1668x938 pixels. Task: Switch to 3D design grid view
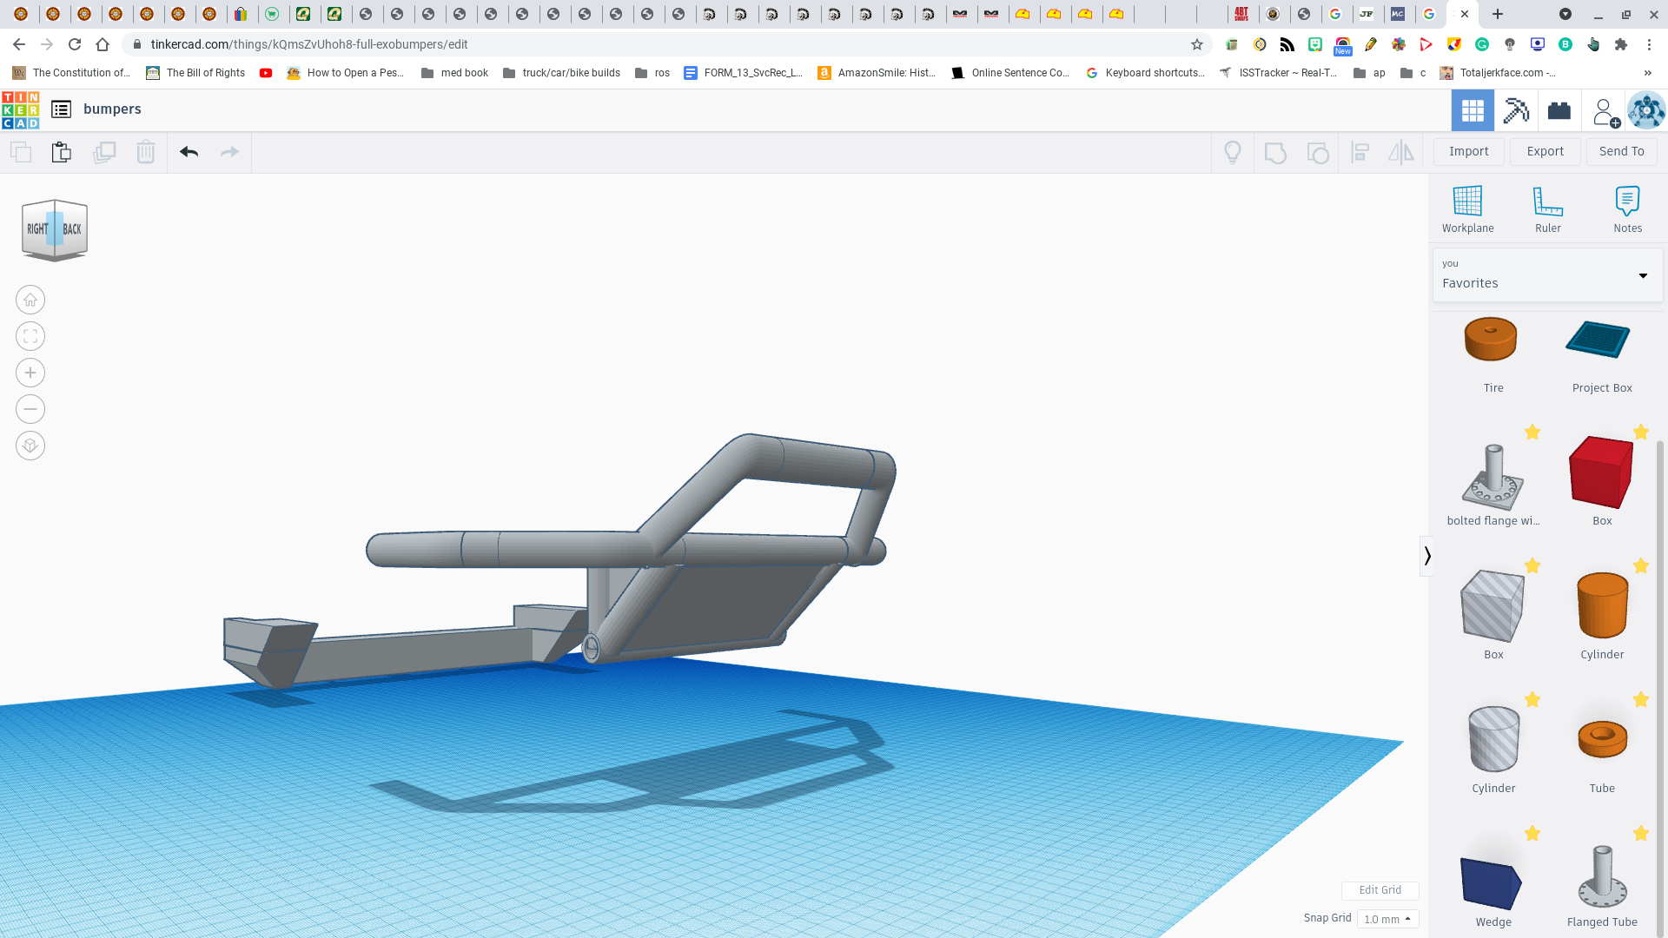point(1473,110)
